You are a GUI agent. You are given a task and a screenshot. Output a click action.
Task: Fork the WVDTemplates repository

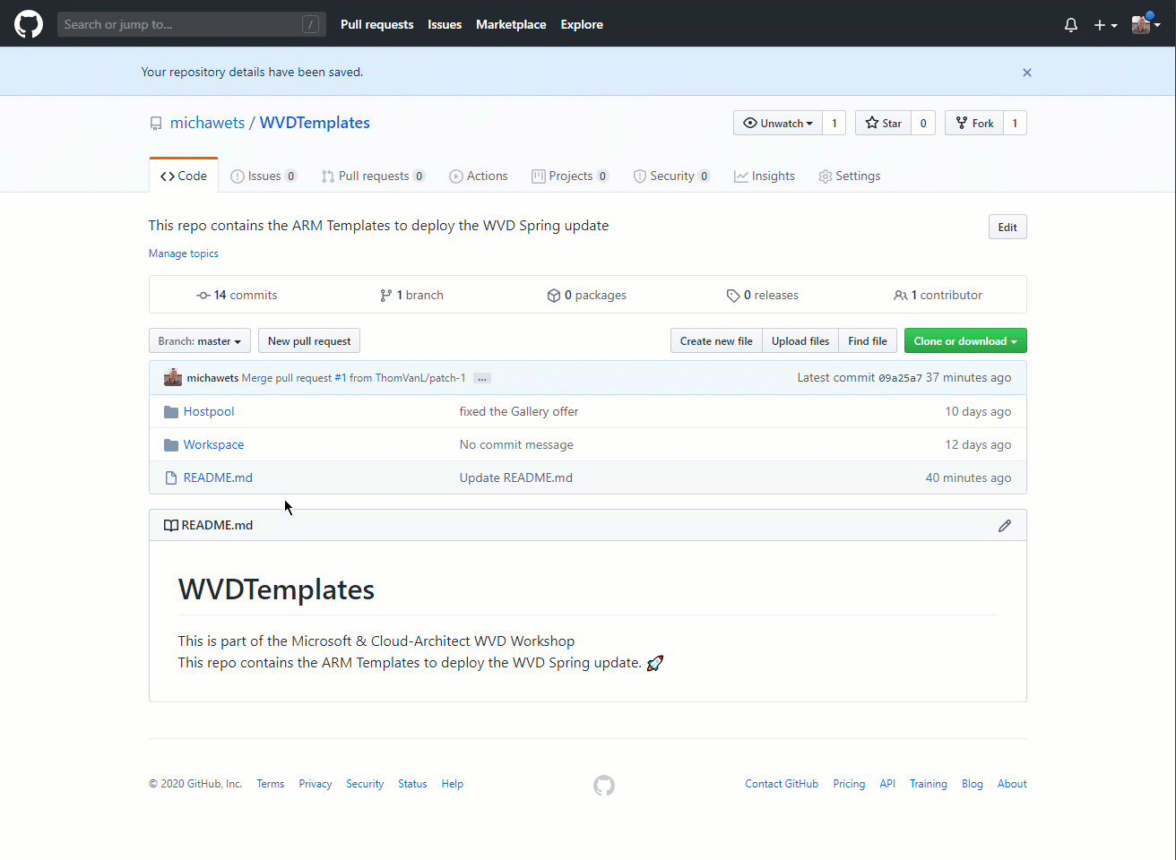(974, 123)
